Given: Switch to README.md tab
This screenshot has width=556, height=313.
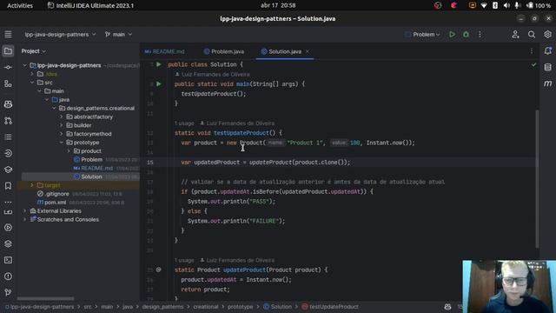Looking at the screenshot, I should coord(165,51).
